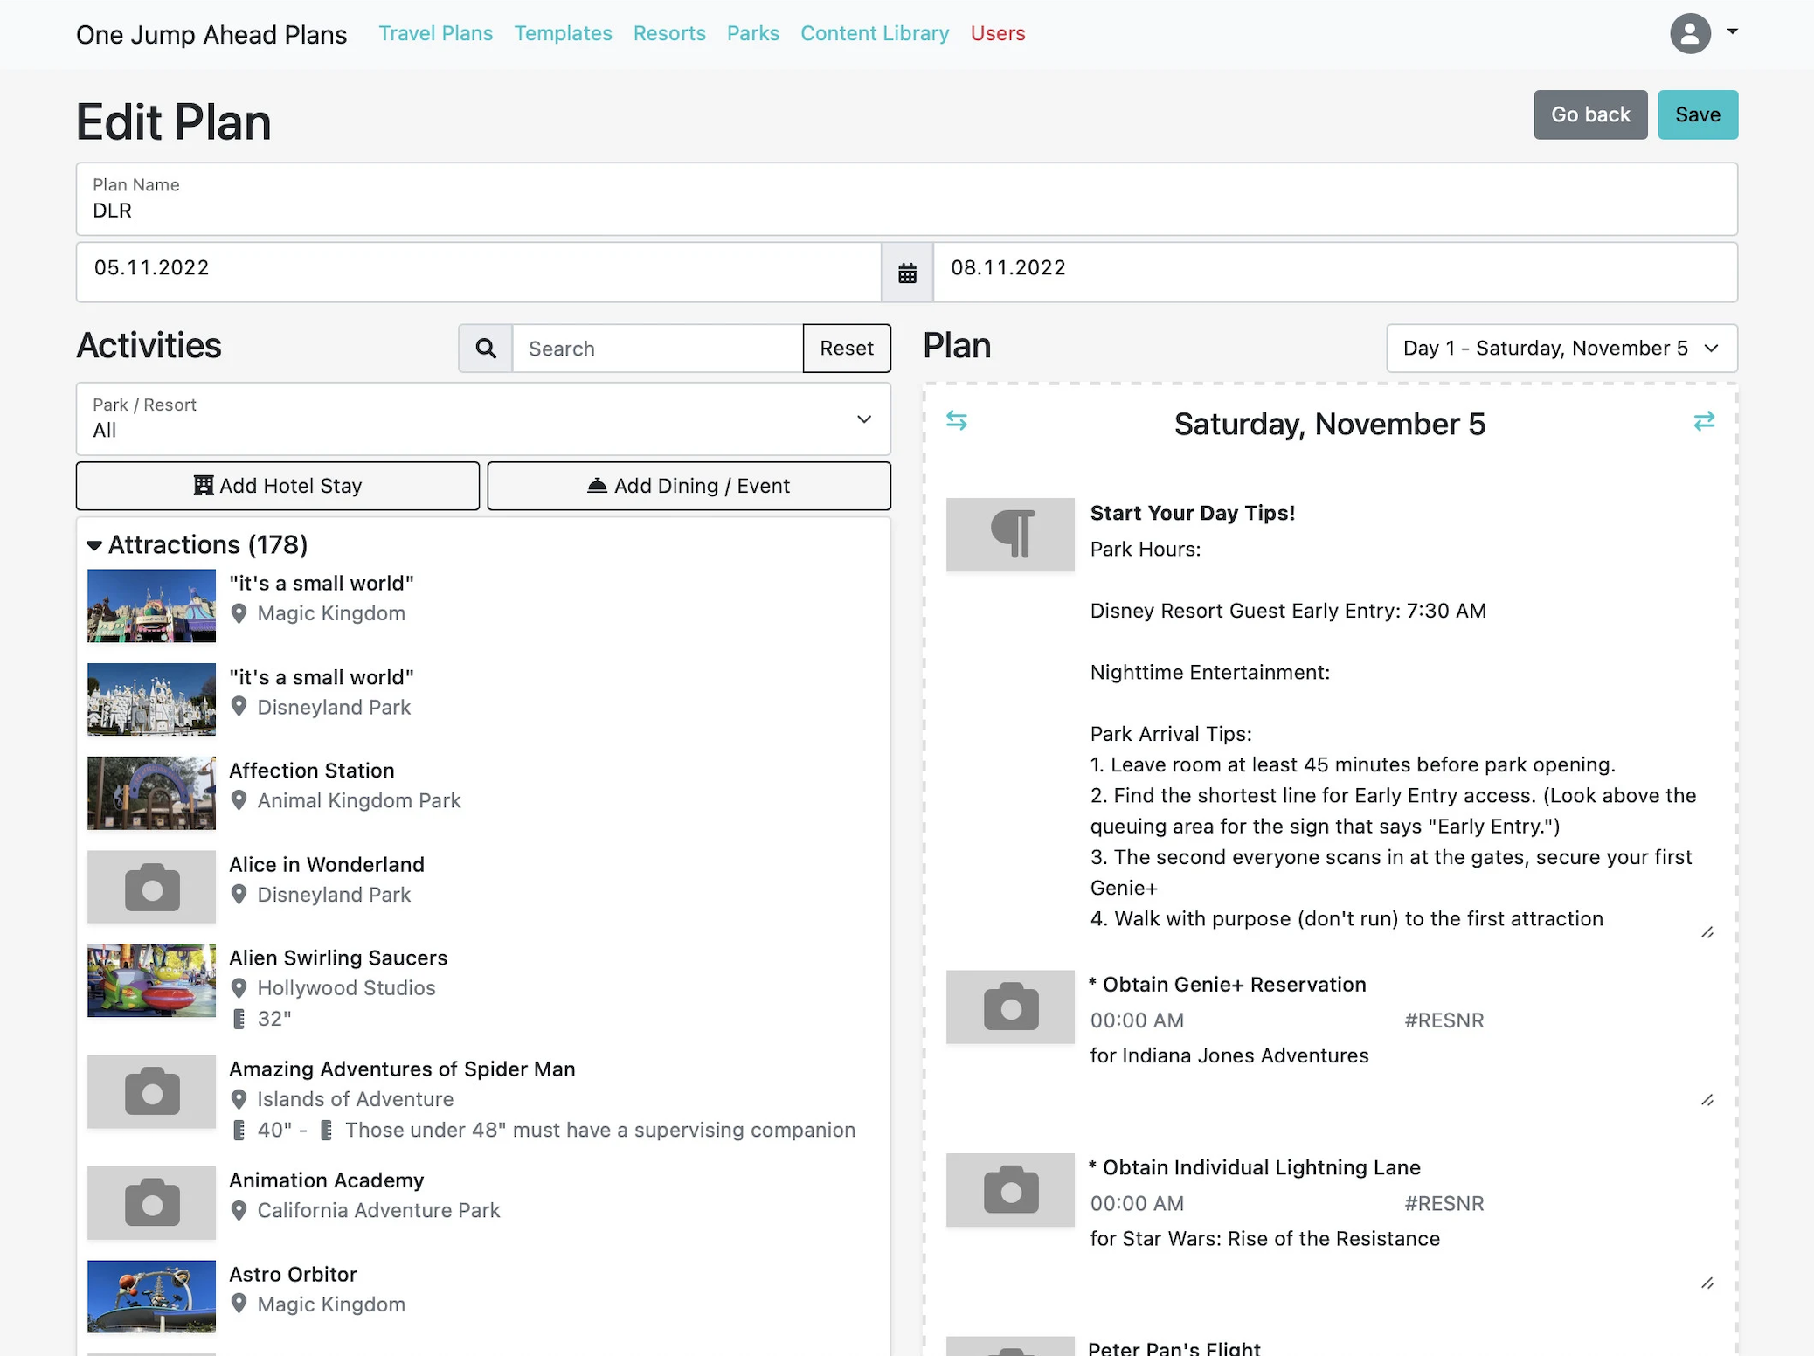Open the Park / Resort dropdown
The height and width of the screenshot is (1356, 1814).
483,419
